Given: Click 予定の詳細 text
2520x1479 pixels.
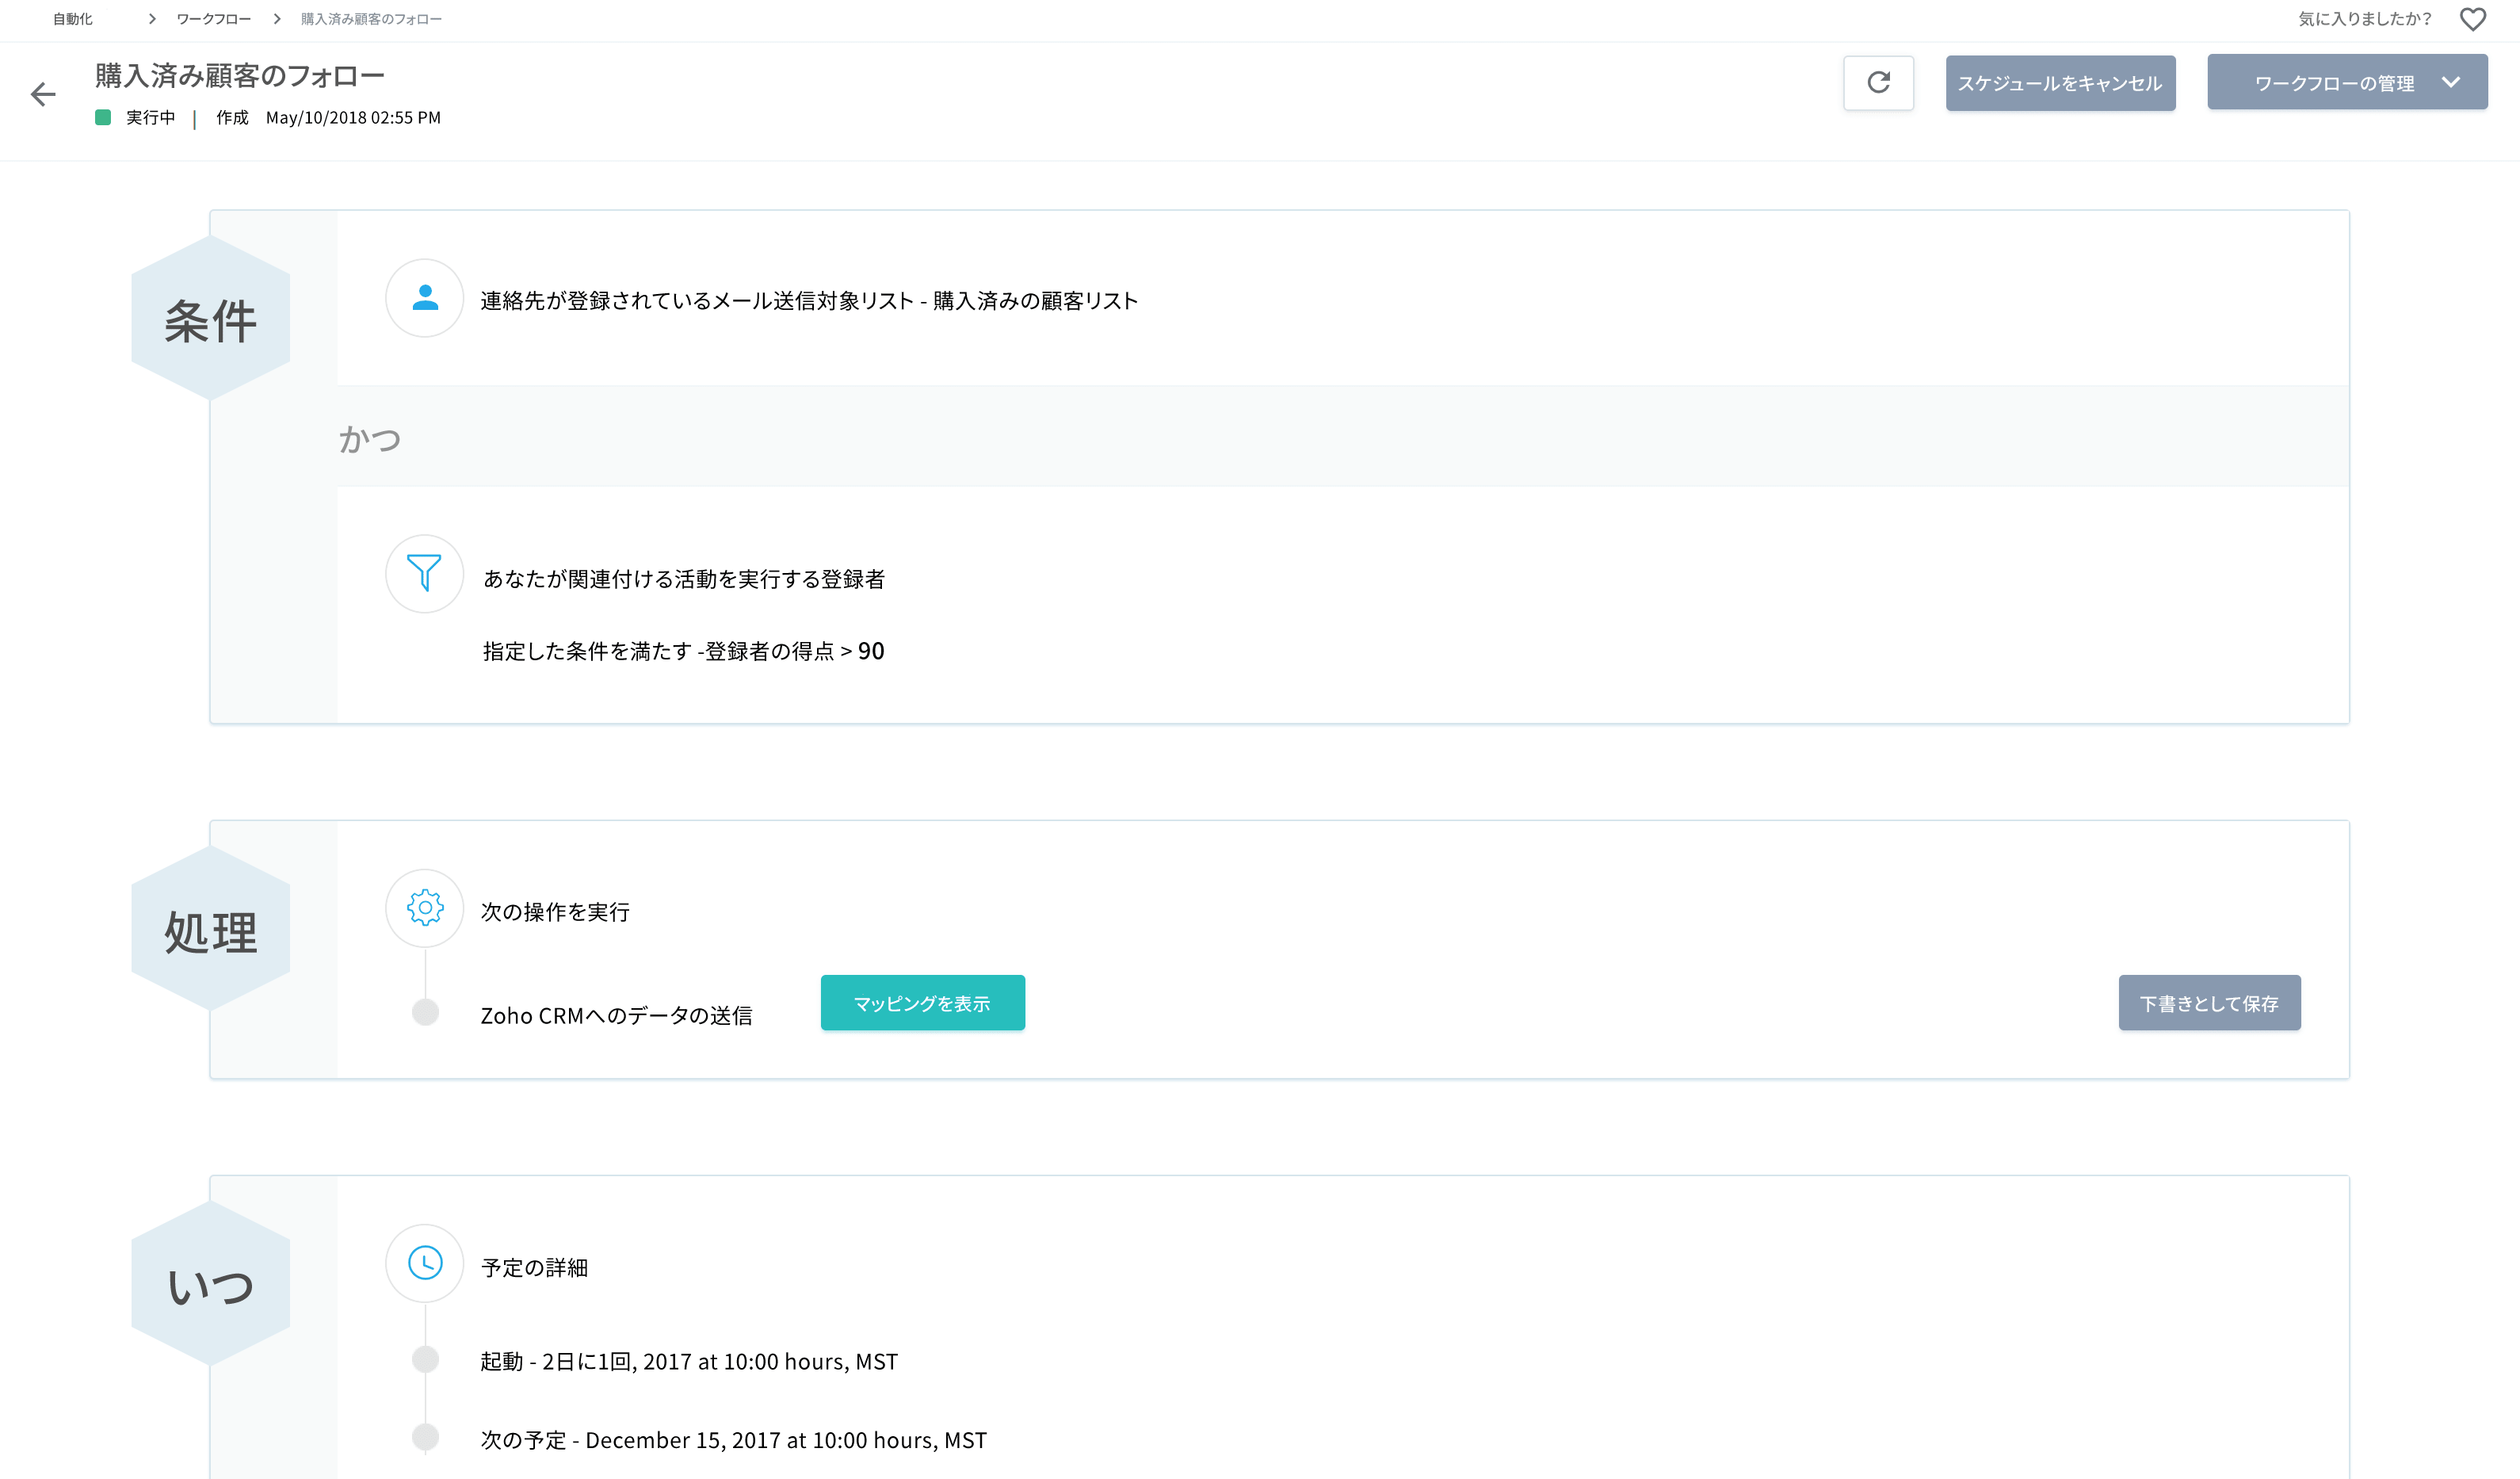Looking at the screenshot, I should (534, 1268).
